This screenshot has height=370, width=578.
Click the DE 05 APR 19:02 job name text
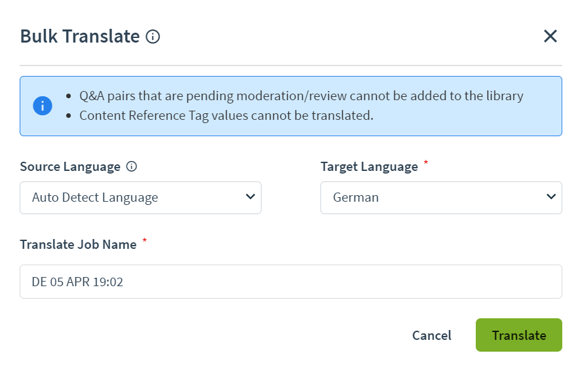tap(77, 282)
